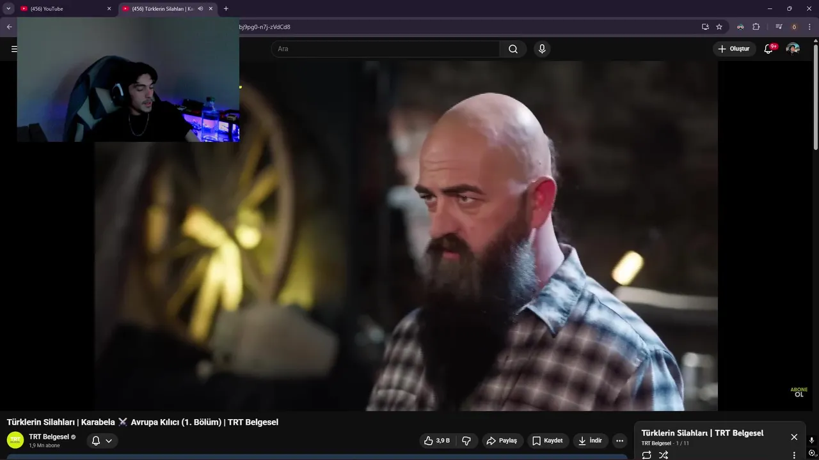Screen dimensions: 819x460
Task: Close the first YouTube browser tab
Action: [x=109, y=9]
